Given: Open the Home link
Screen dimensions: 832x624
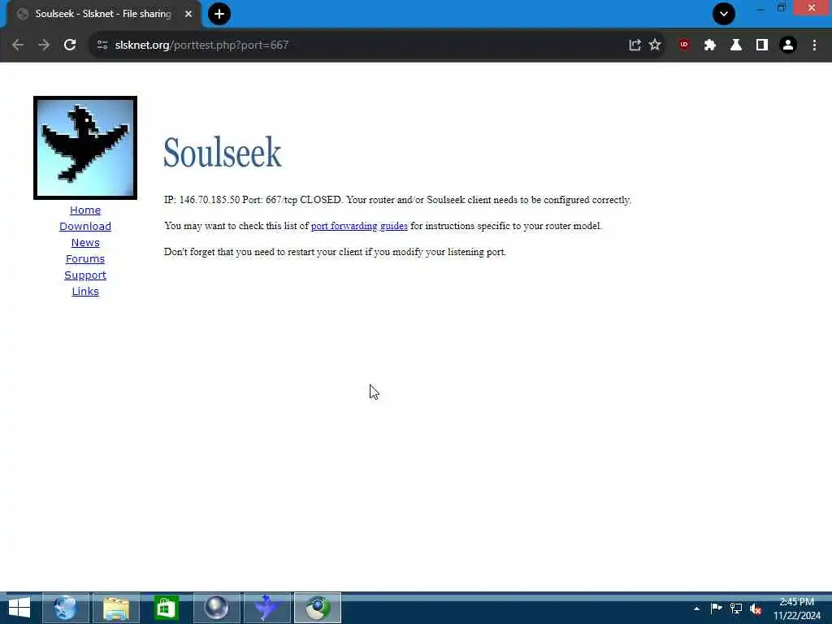Looking at the screenshot, I should [84, 210].
